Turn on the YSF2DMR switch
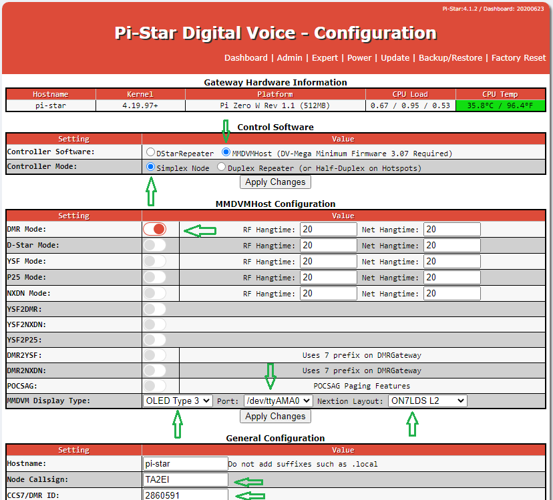 pyautogui.click(x=154, y=309)
